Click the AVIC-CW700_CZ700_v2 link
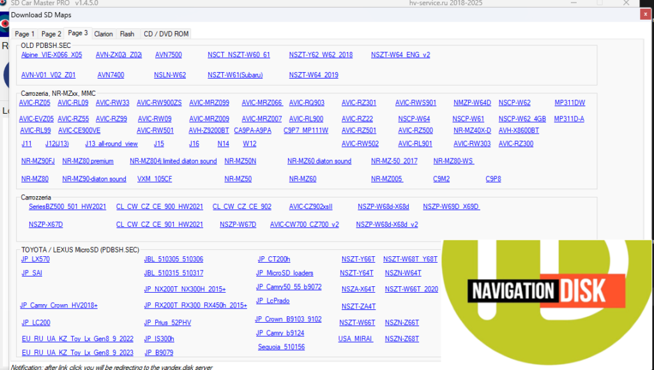 305,224
